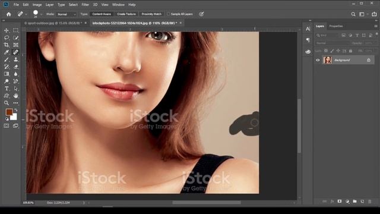Select the Crop tool
This screenshot has width=380, height=214.
click(7, 45)
